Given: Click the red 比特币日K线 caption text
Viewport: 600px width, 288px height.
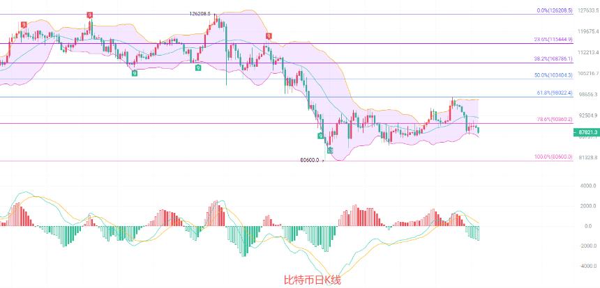Looking at the screenshot, I should pyautogui.click(x=312, y=280).
